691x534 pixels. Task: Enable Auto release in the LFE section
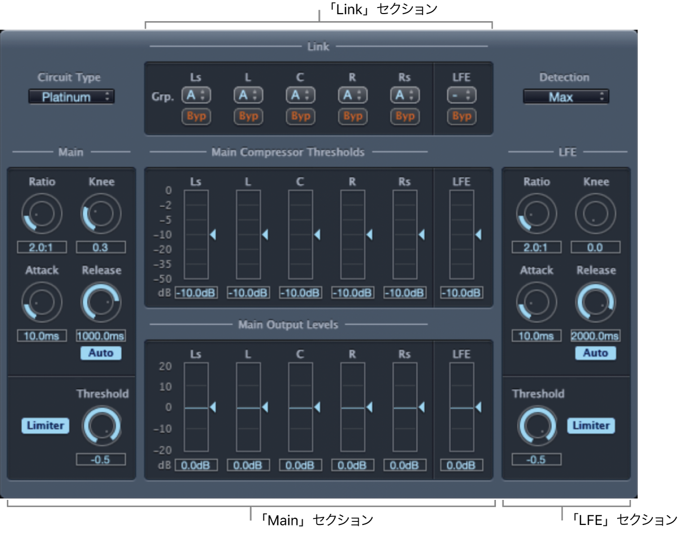click(595, 353)
